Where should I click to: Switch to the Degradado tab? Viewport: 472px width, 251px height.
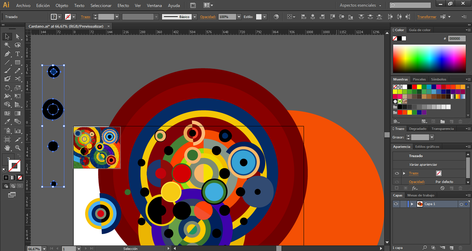pos(417,128)
